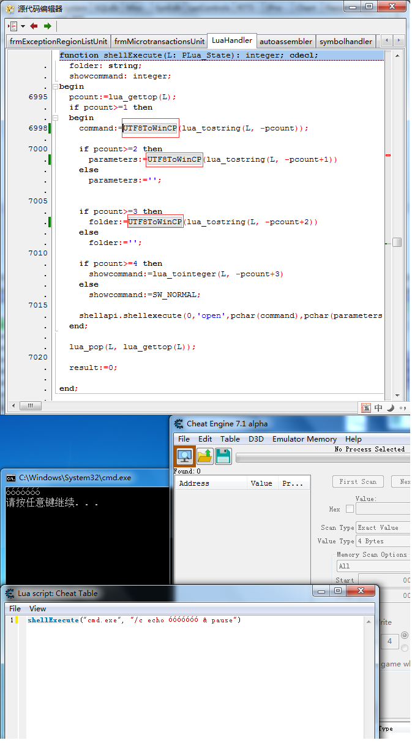Open the Value Type dropdown
The height and width of the screenshot is (743, 412).
[383, 541]
